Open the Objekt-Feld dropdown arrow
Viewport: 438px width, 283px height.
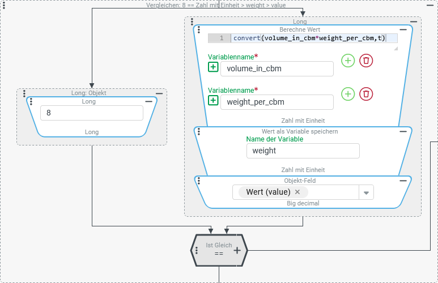click(366, 193)
